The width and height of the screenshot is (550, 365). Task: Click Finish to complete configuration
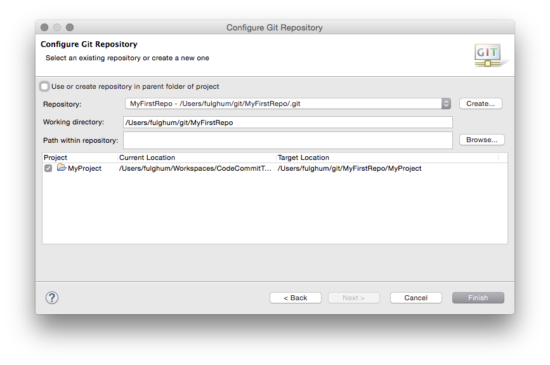coord(478,298)
